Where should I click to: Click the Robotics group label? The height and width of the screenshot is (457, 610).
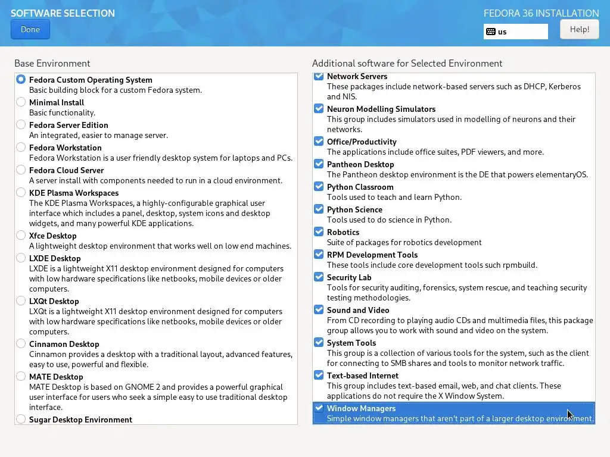(343, 232)
